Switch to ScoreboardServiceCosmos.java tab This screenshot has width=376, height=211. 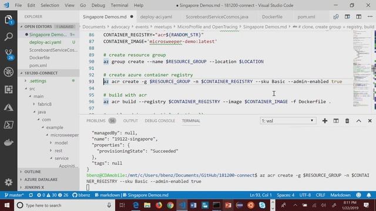[217, 17]
